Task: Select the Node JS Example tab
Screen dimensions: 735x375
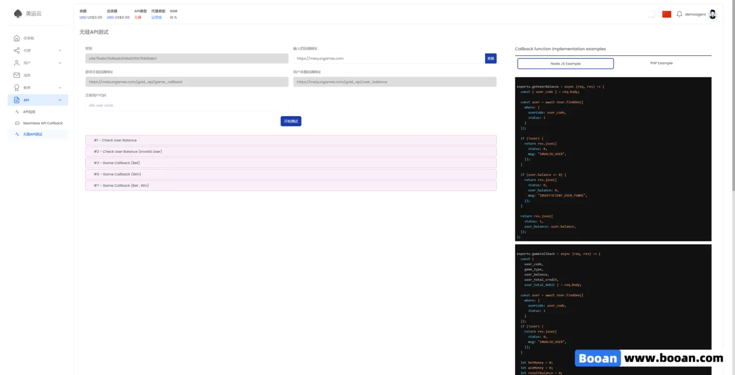Action: click(x=565, y=64)
